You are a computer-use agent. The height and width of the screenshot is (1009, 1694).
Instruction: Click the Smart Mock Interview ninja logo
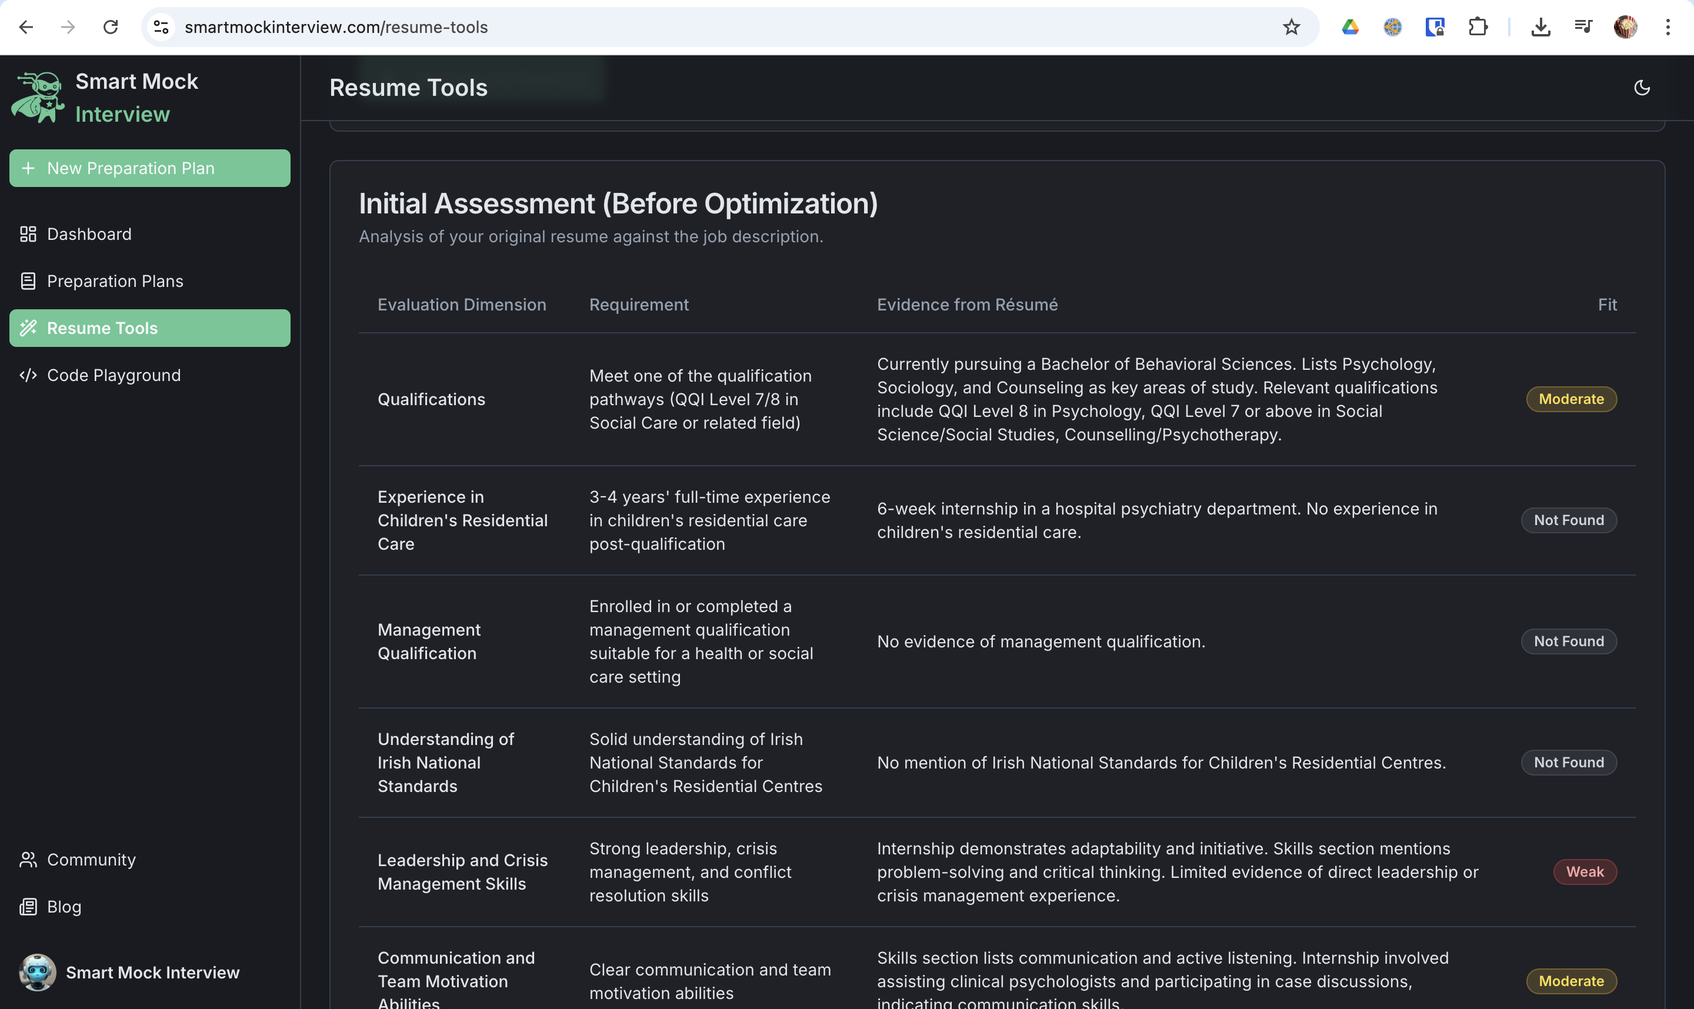click(x=38, y=97)
